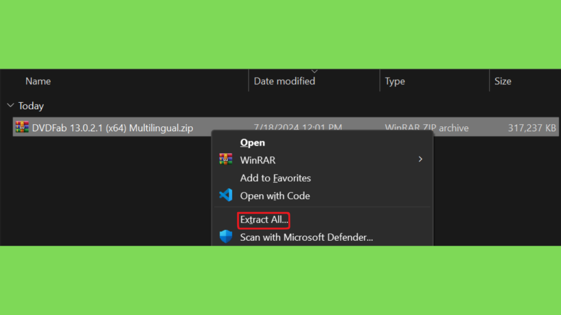Click Extract All... option
This screenshot has width=561, height=315.
(x=264, y=220)
